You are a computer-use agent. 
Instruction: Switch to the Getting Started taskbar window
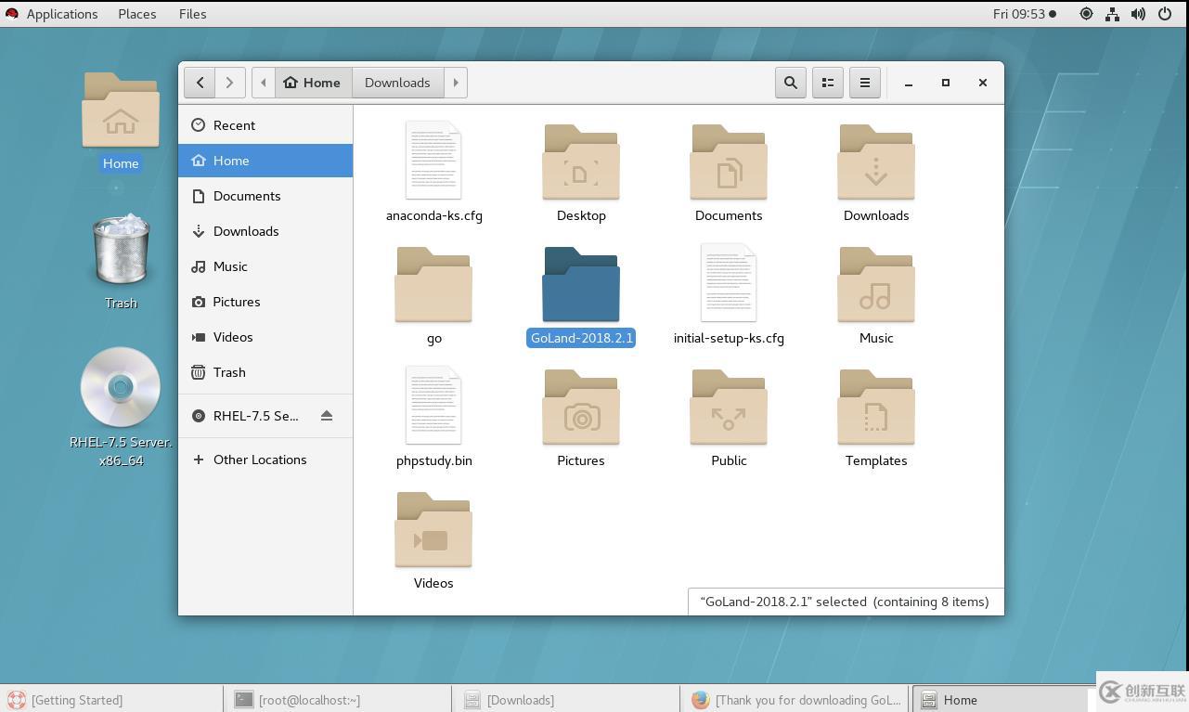tap(111, 700)
